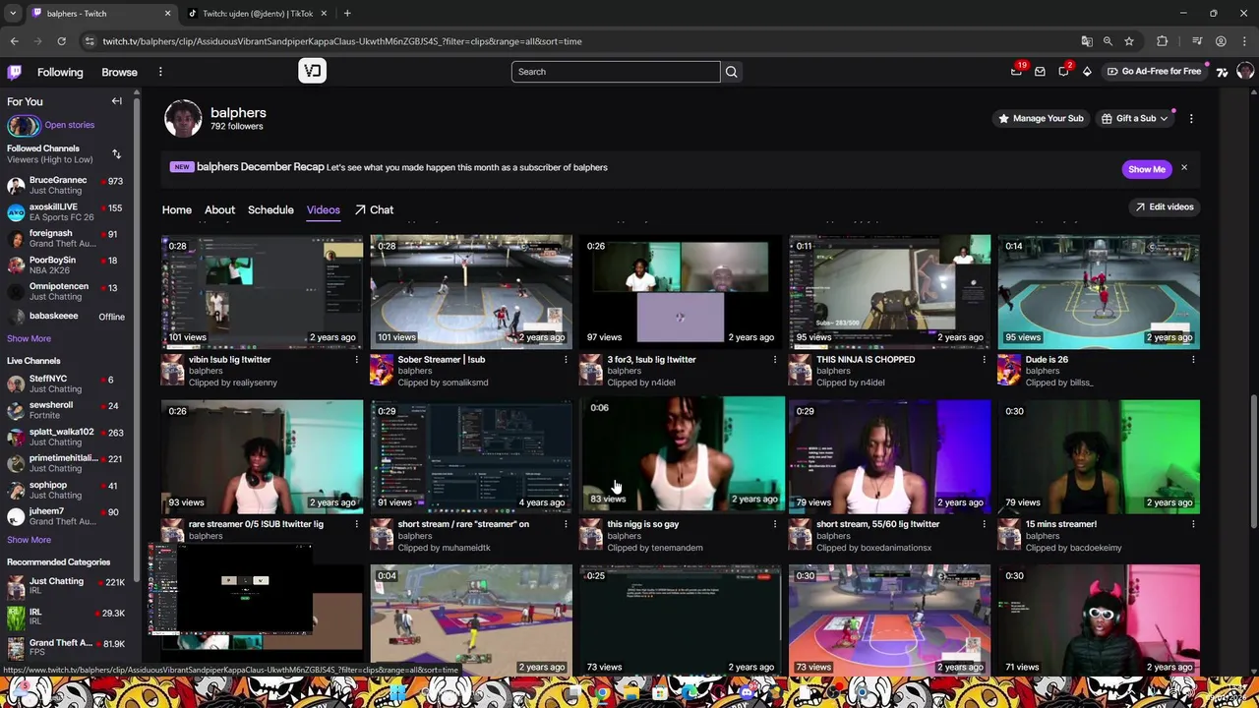Switch to the TikTok browser tab
This screenshot has width=1259, height=708.
point(258,13)
